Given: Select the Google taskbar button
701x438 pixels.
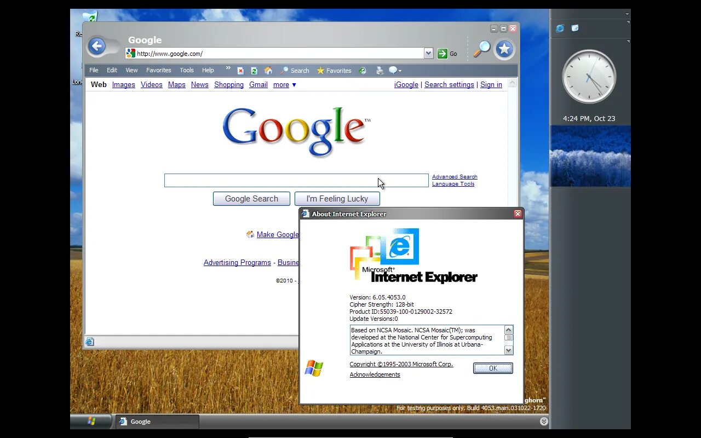Looking at the screenshot, I should [x=157, y=422].
